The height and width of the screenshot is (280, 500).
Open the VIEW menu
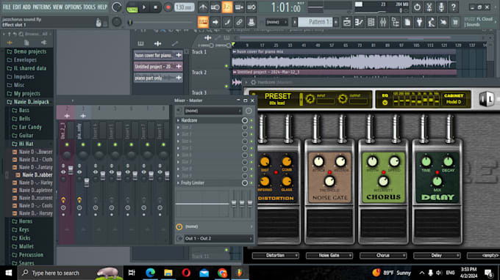[57, 7]
